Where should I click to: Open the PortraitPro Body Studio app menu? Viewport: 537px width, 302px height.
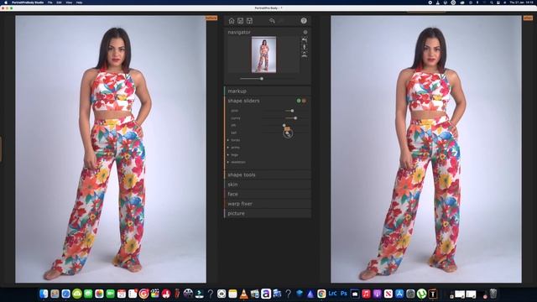tap(28, 3)
